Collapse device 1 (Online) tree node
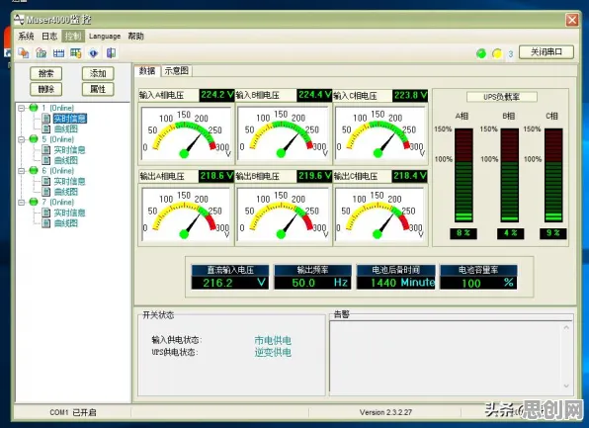Image resolution: width=589 pixels, height=428 pixels. 22,108
